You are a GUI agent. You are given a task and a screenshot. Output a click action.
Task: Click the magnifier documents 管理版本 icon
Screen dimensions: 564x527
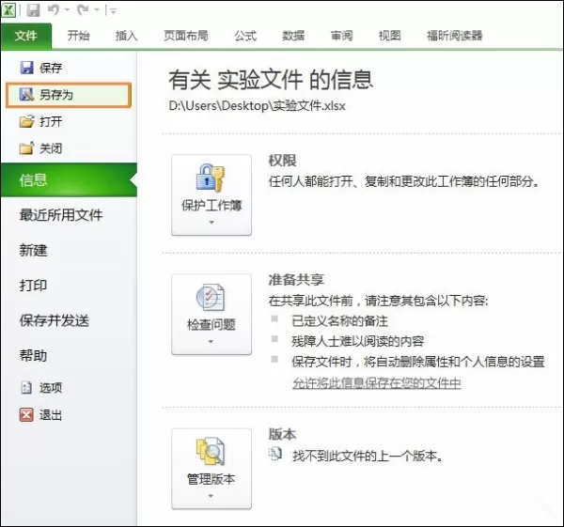tap(211, 451)
